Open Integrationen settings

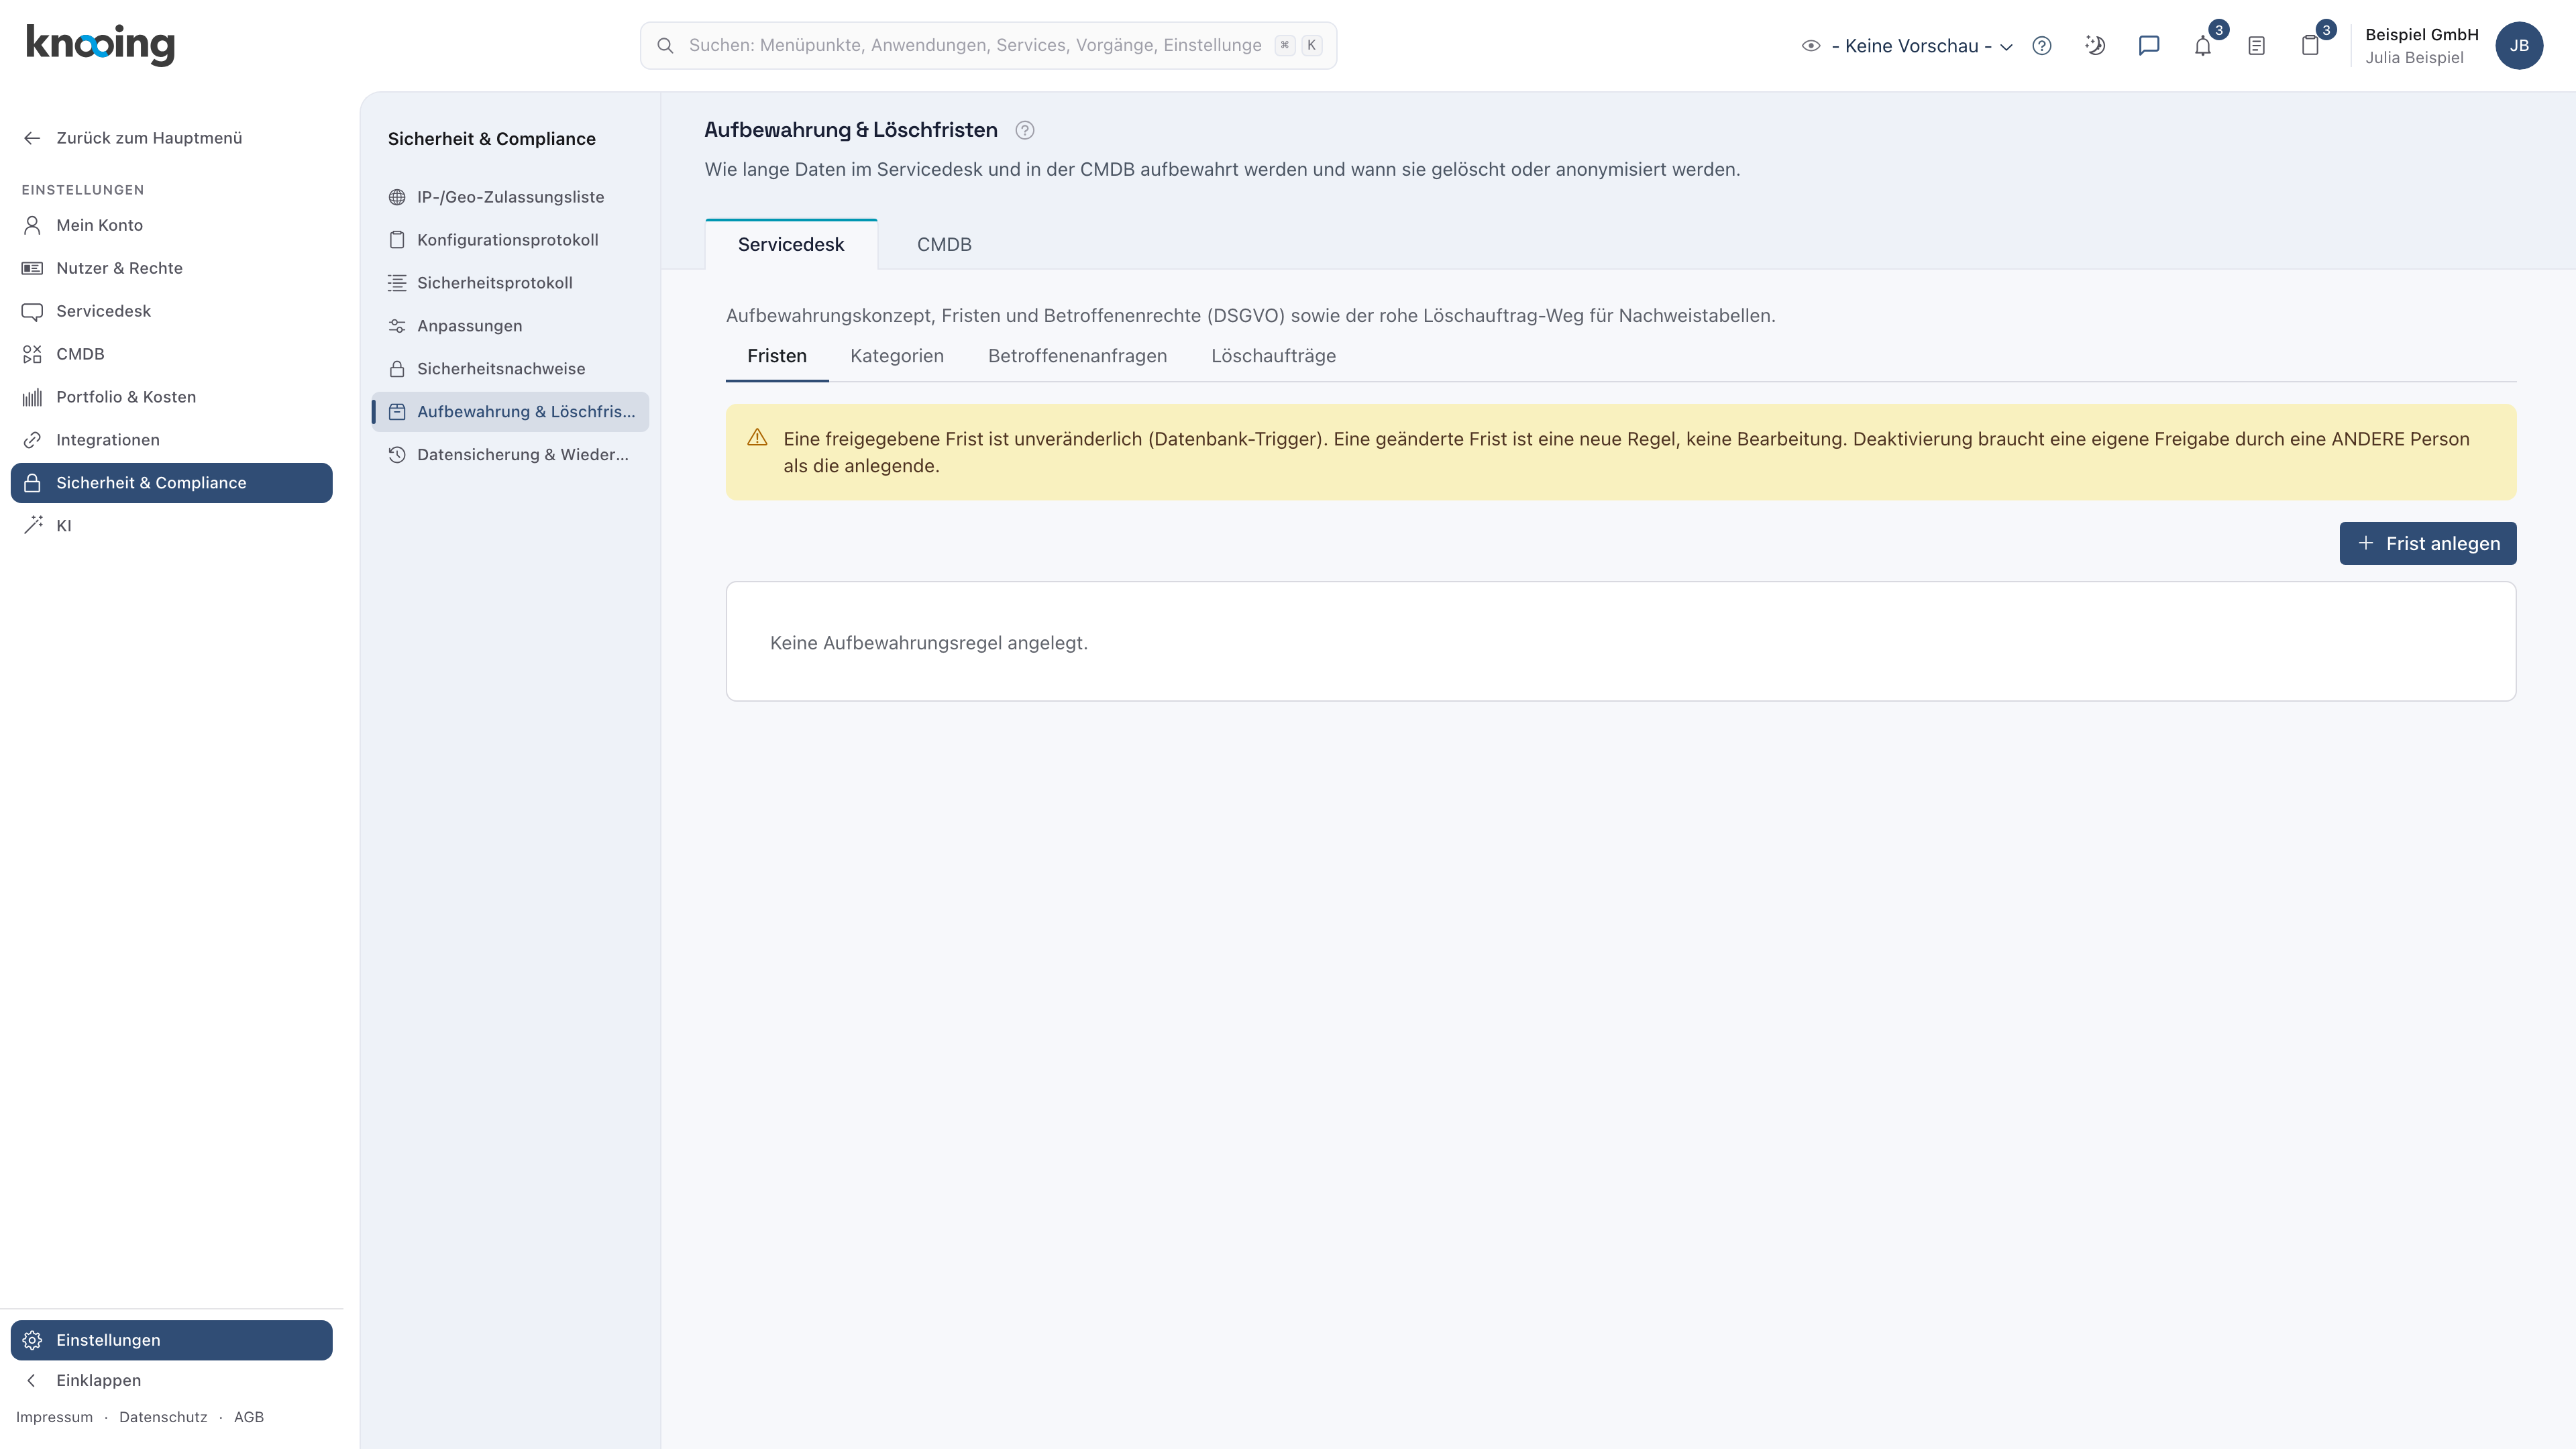coord(172,440)
